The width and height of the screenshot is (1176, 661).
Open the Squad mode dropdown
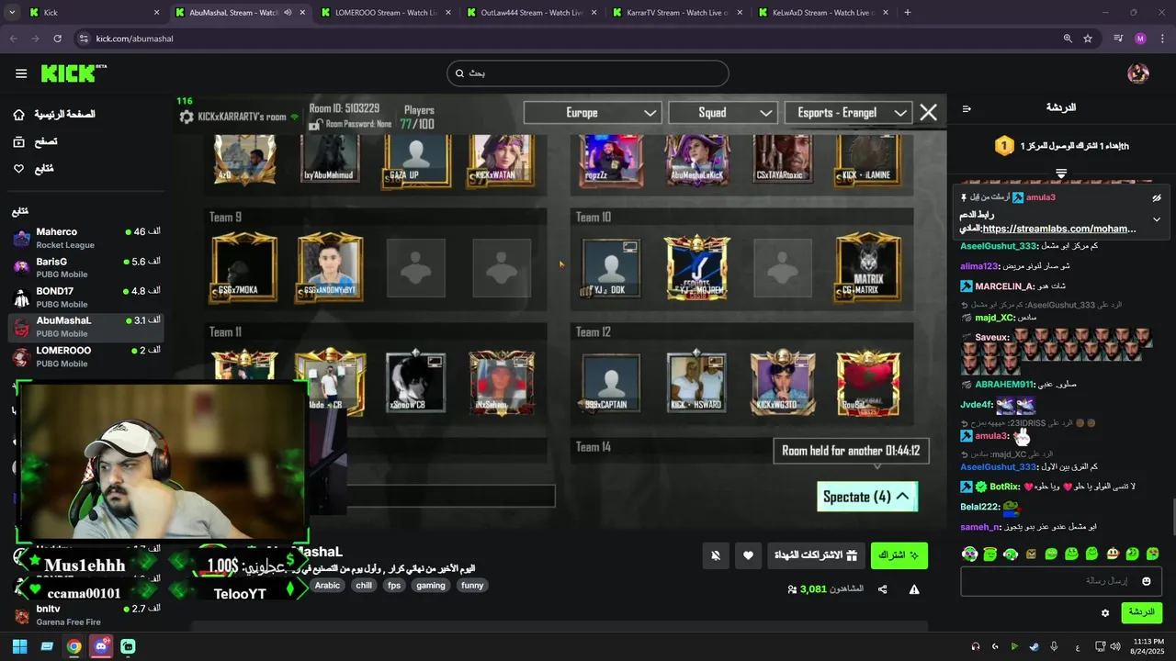[723, 113]
